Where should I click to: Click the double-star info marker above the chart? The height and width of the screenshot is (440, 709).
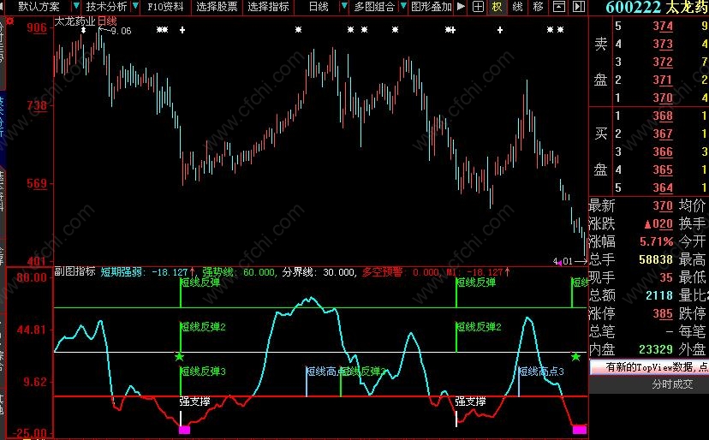pyautogui.click(x=162, y=30)
